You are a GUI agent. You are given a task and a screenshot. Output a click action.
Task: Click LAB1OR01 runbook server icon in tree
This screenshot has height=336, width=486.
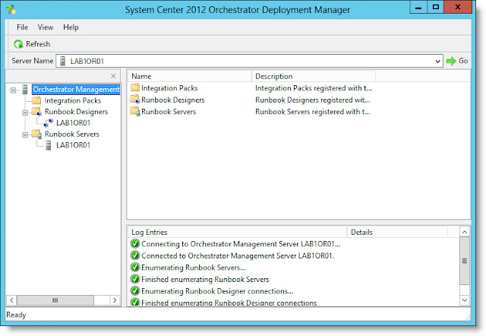[x=49, y=145]
